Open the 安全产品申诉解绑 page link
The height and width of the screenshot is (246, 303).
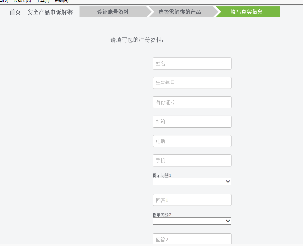50,12
